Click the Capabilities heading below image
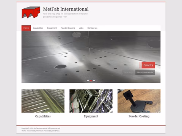Screen dimensions: 182x136 click(x=43, y=116)
